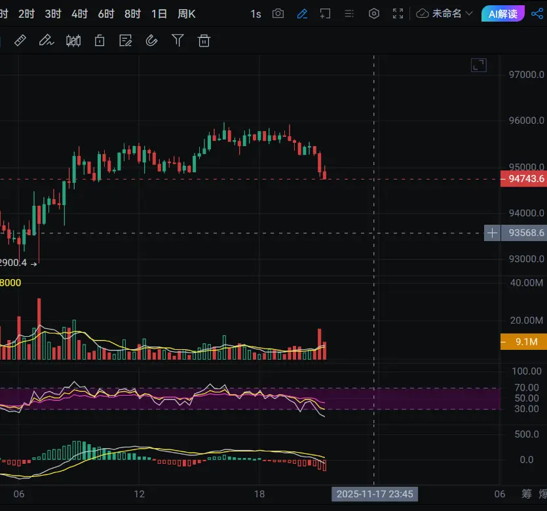
Task: Select the 2时 timeframe tab
Action: [x=26, y=14]
